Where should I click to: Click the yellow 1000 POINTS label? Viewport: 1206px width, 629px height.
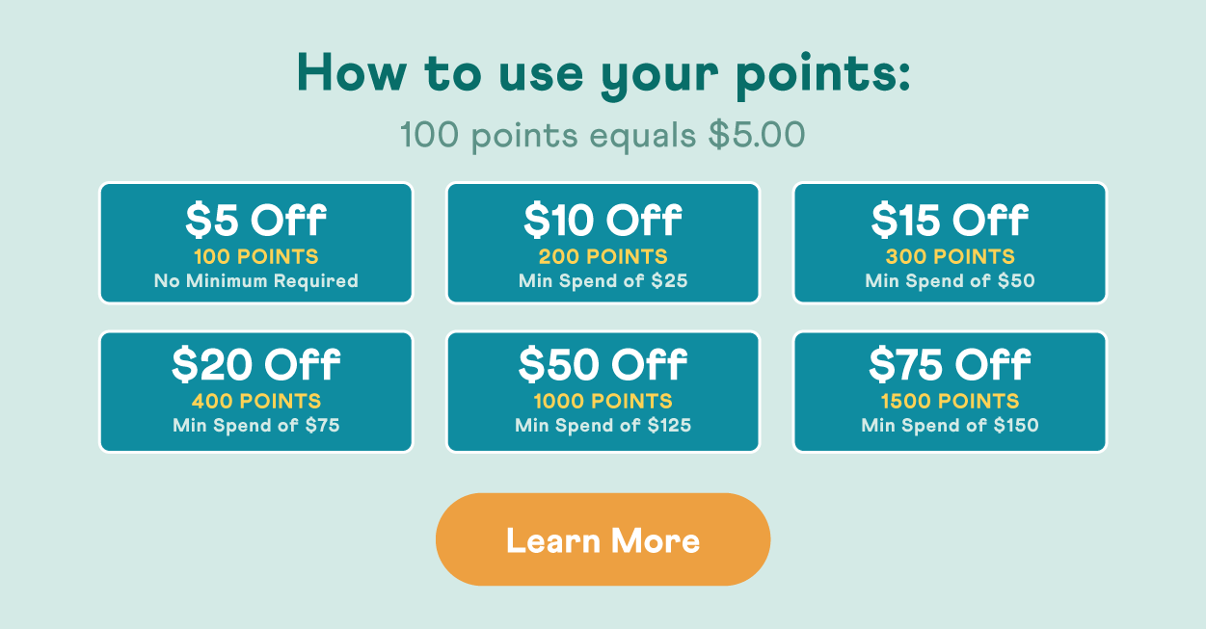[603, 402]
